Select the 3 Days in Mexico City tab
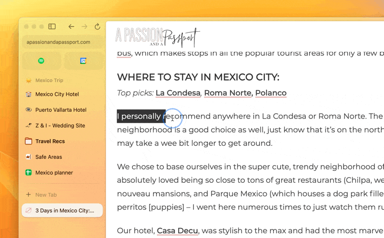 [x=62, y=210]
